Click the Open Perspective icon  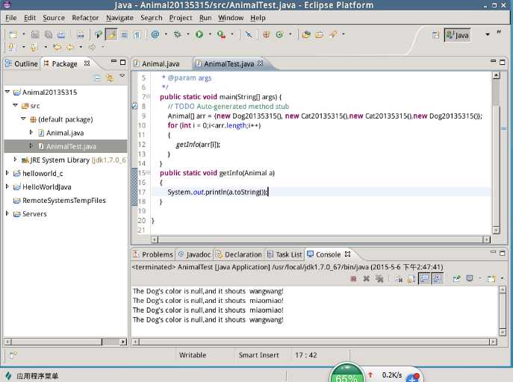tap(435, 35)
